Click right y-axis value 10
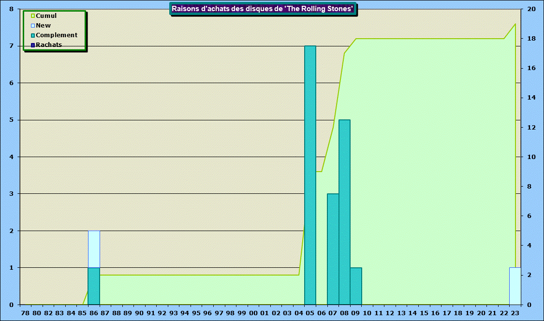 (x=531, y=157)
